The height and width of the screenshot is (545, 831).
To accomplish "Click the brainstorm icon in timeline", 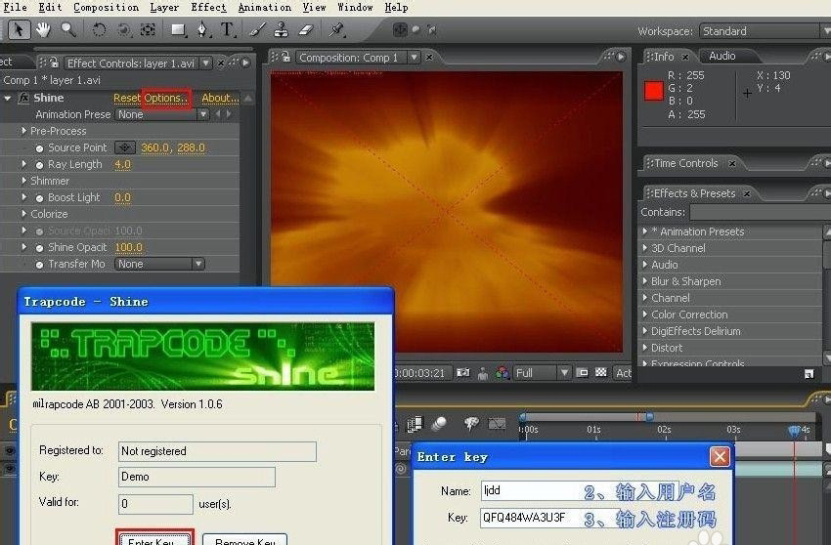I will pyautogui.click(x=471, y=423).
